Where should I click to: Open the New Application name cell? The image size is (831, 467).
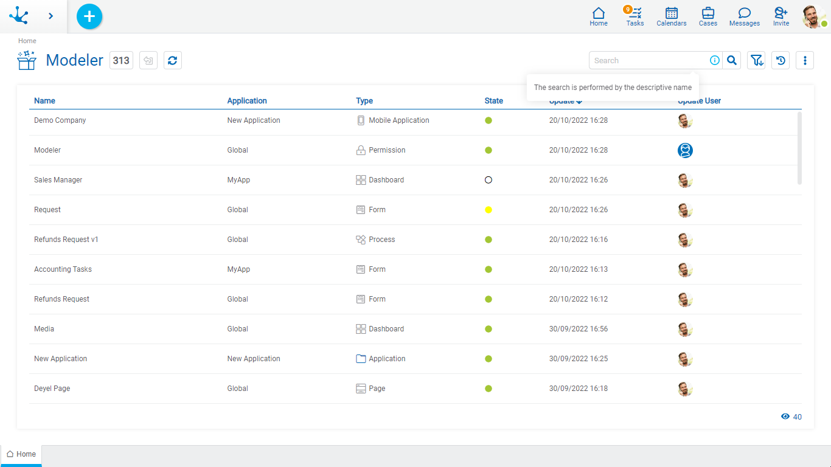(x=60, y=359)
